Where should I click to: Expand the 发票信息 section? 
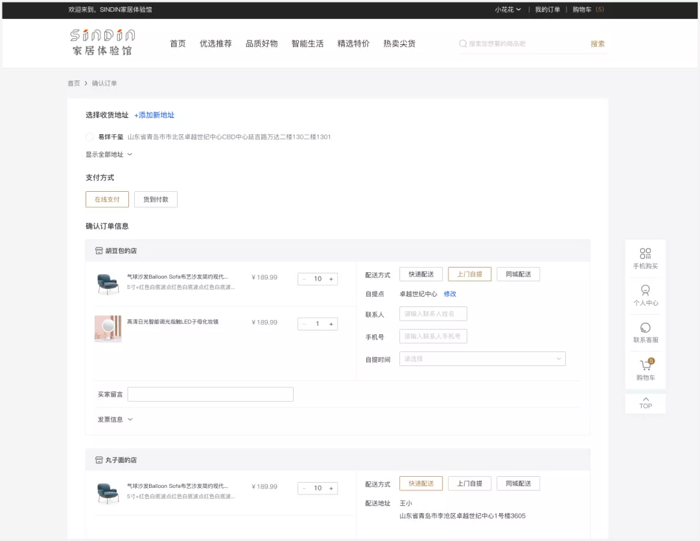tap(115, 420)
